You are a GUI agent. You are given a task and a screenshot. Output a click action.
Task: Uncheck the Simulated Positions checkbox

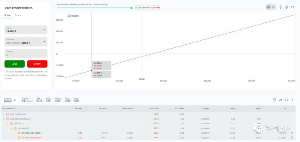(x=8, y=119)
